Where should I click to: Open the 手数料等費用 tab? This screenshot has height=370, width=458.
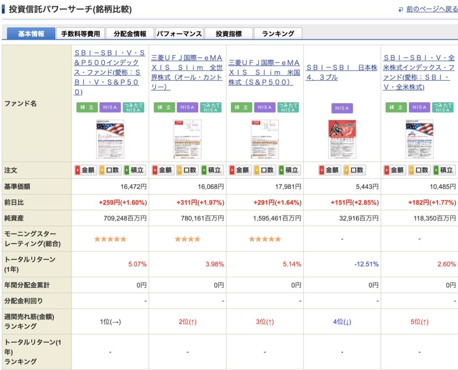81,33
